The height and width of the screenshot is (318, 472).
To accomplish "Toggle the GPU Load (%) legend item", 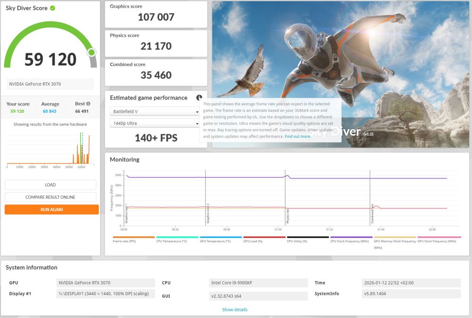I will 264,239.
